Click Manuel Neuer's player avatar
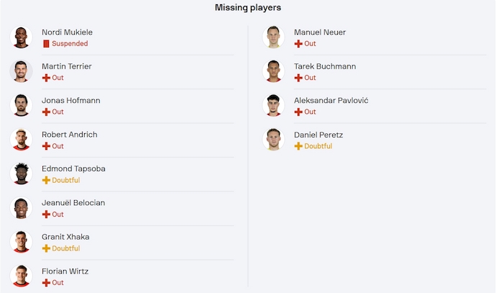The image size is (496, 293). [274, 37]
